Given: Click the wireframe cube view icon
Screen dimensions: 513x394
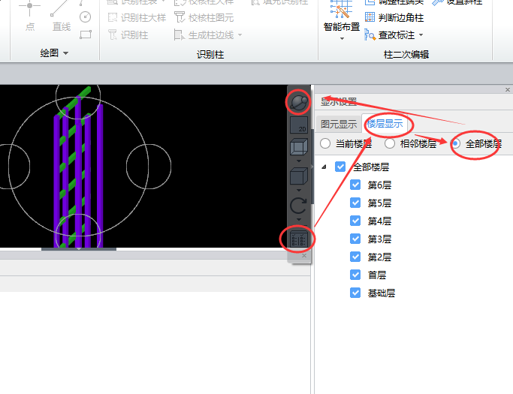Looking at the screenshot, I should [299, 147].
